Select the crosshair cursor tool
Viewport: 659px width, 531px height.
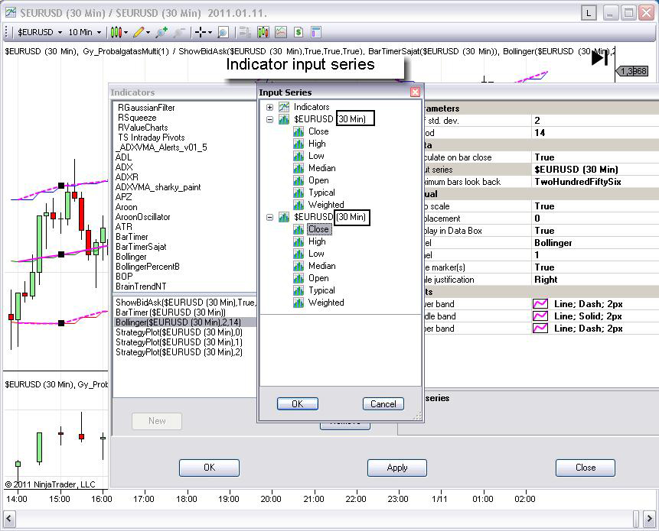[201, 32]
